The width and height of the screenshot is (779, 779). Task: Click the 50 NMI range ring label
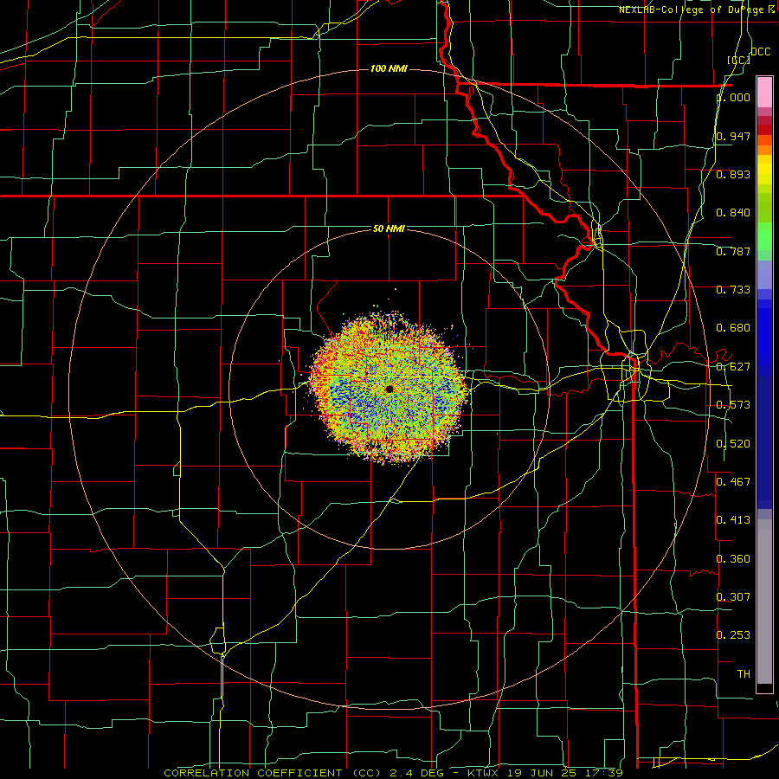[389, 229]
